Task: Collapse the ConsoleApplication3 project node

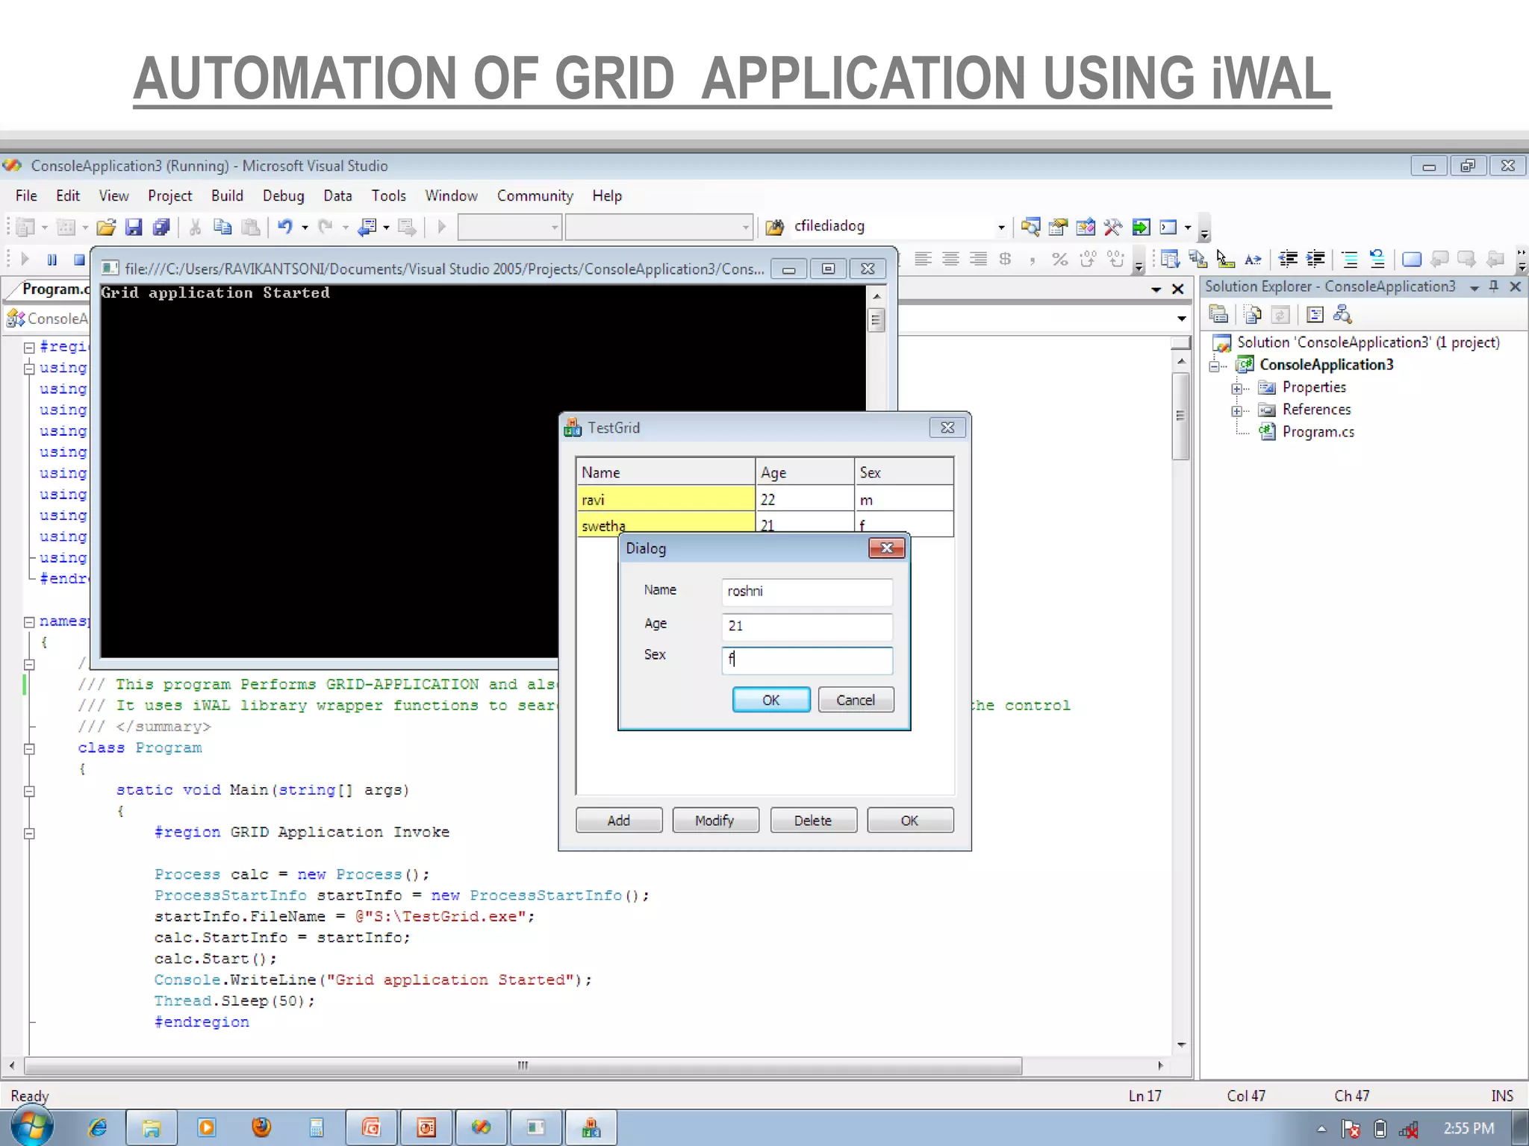Action: [x=1215, y=366]
